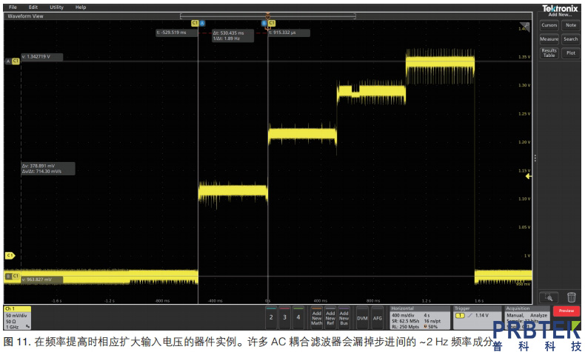
Task: Click the Add New Bus button
Action: 344,317
